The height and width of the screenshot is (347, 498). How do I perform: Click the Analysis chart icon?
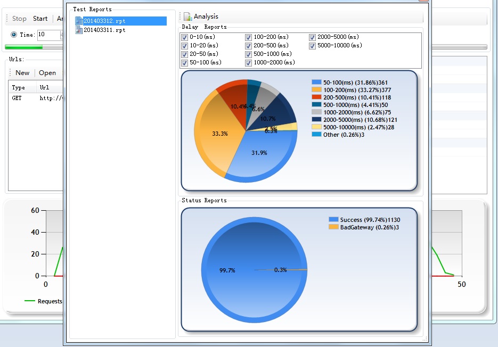coord(187,16)
